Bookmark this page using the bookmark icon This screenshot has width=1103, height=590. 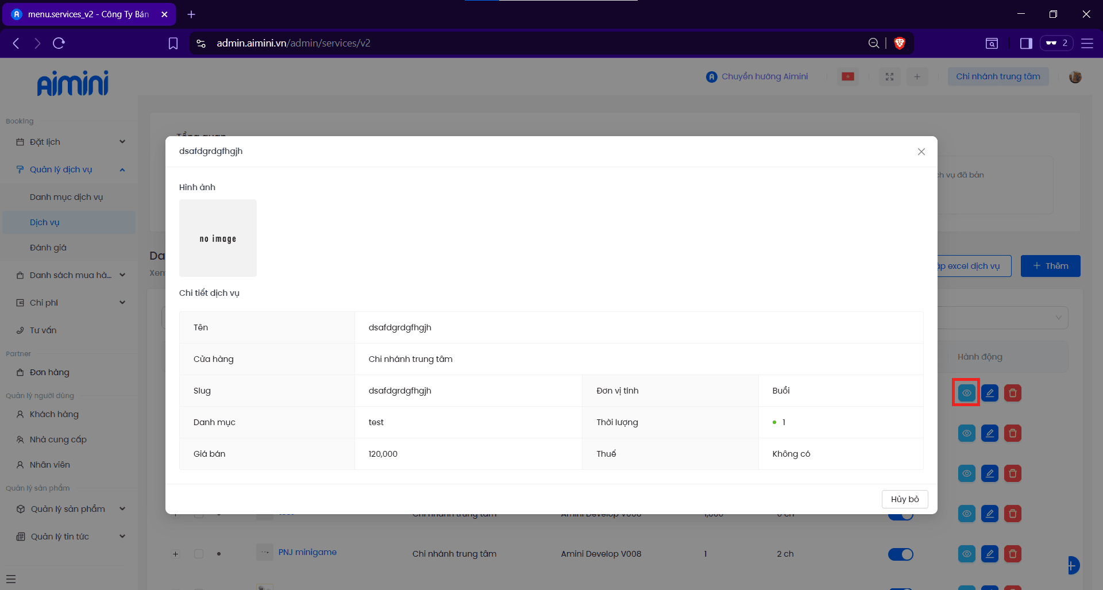click(173, 43)
